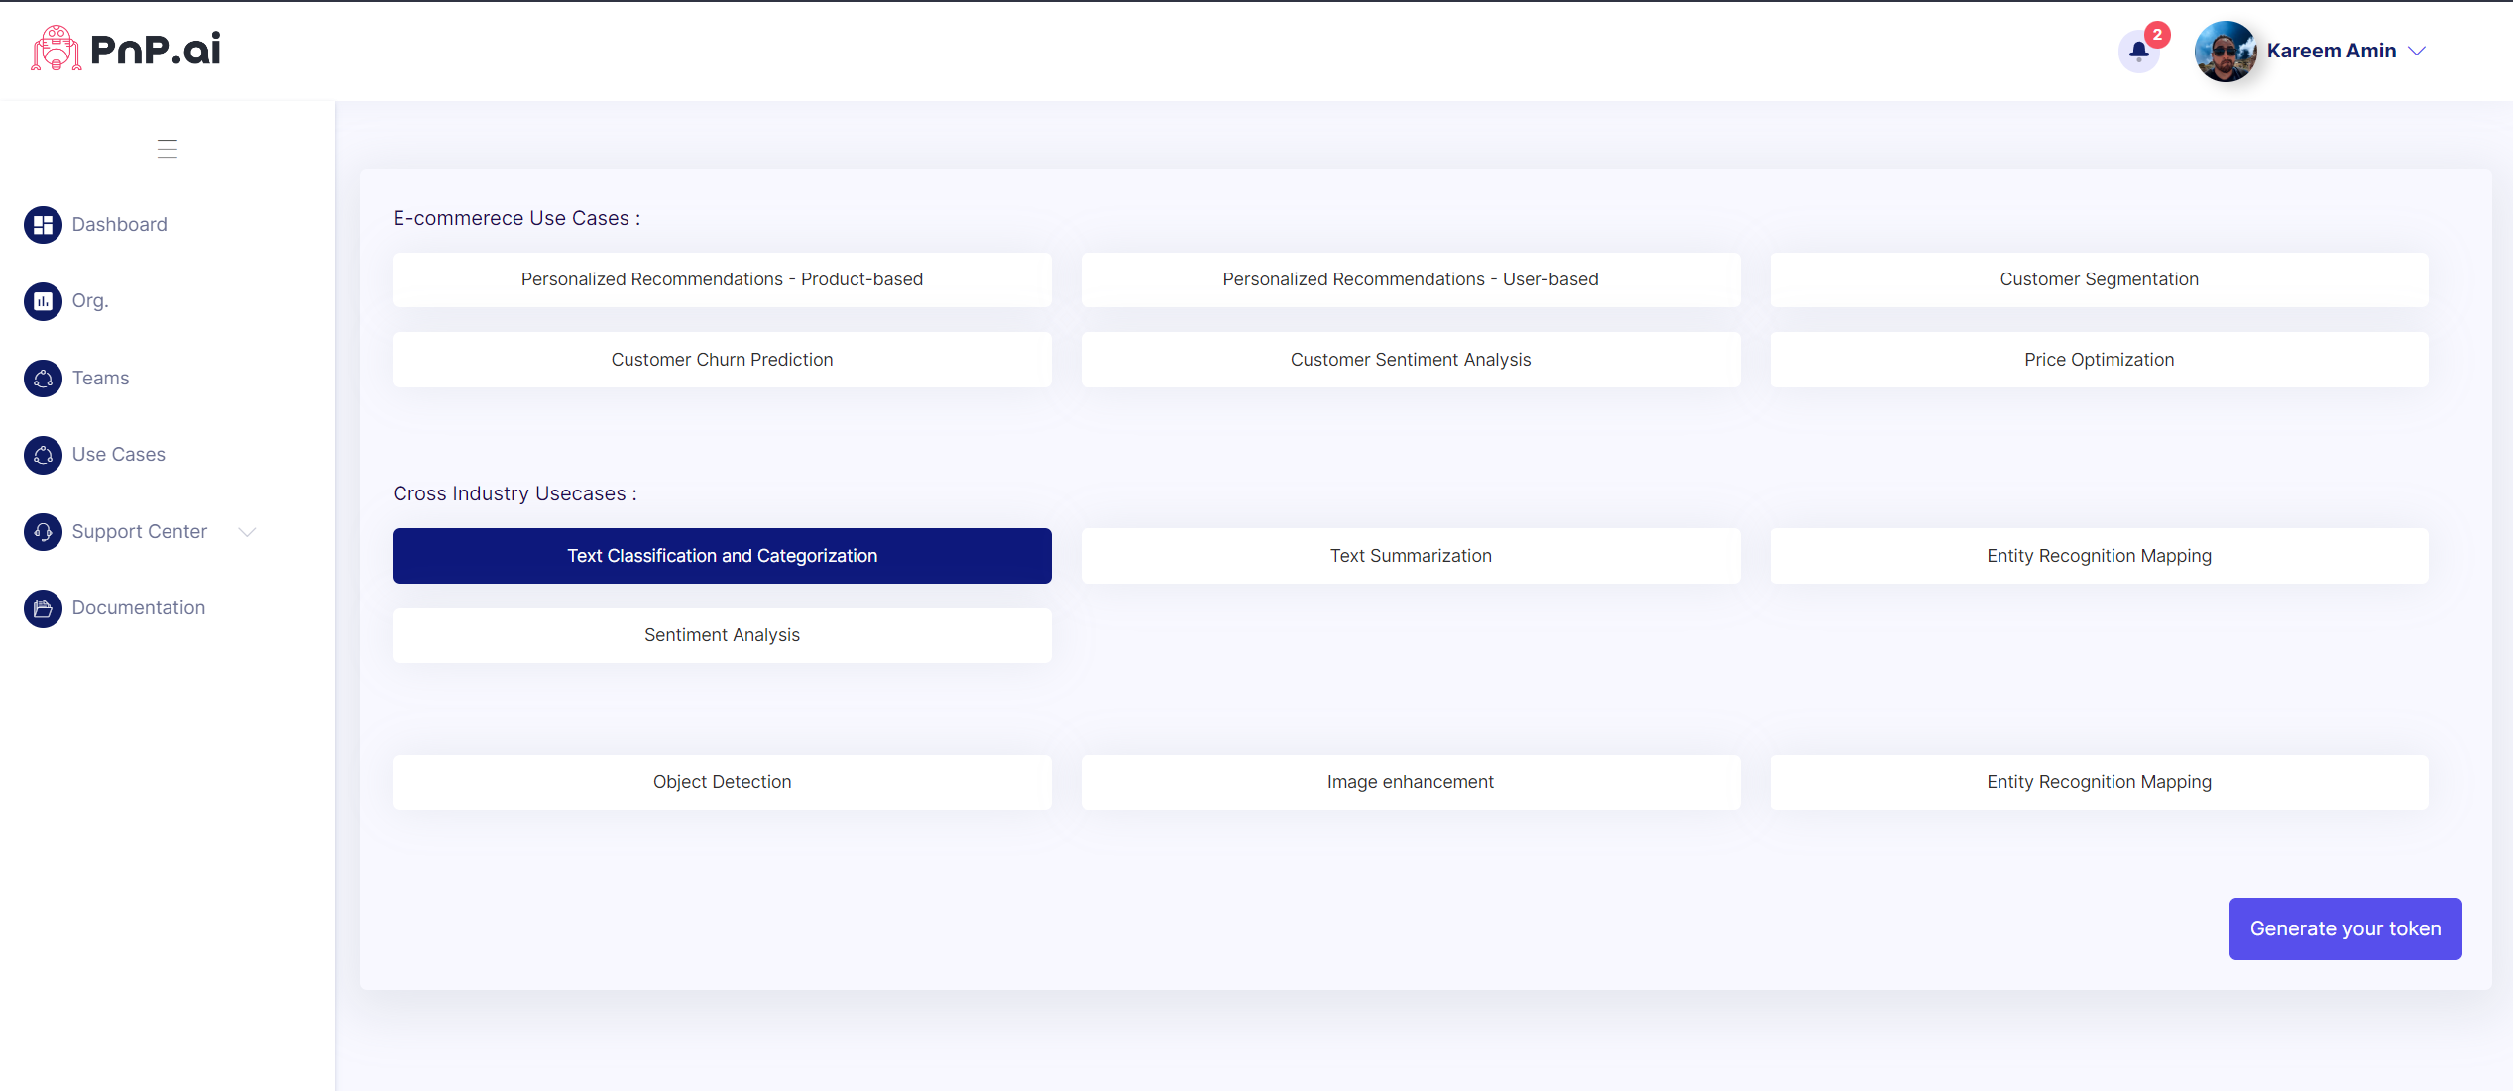Click the Dashboard grid icon

(x=43, y=225)
